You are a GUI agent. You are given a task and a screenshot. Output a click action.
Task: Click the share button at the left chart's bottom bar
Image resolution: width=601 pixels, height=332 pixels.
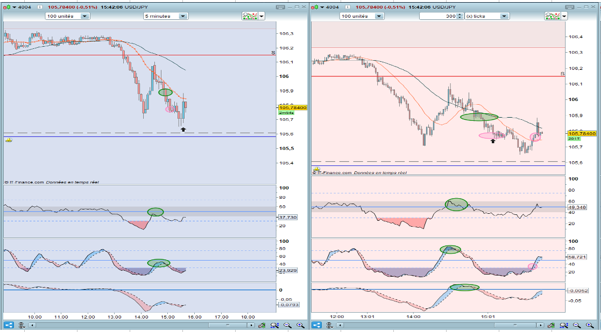[x=9, y=325]
